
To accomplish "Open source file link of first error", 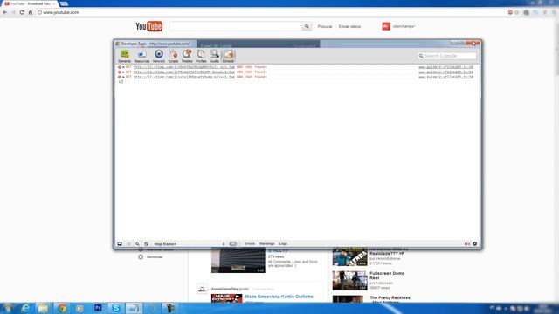I will coord(445,67).
